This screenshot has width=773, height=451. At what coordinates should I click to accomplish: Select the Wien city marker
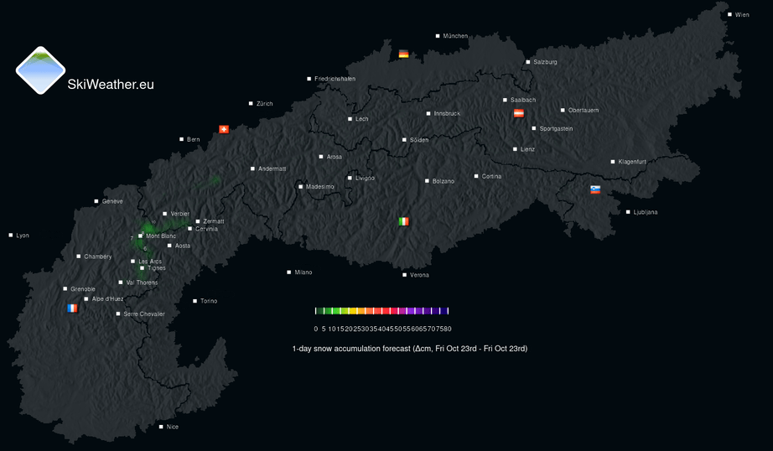[730, 15]
